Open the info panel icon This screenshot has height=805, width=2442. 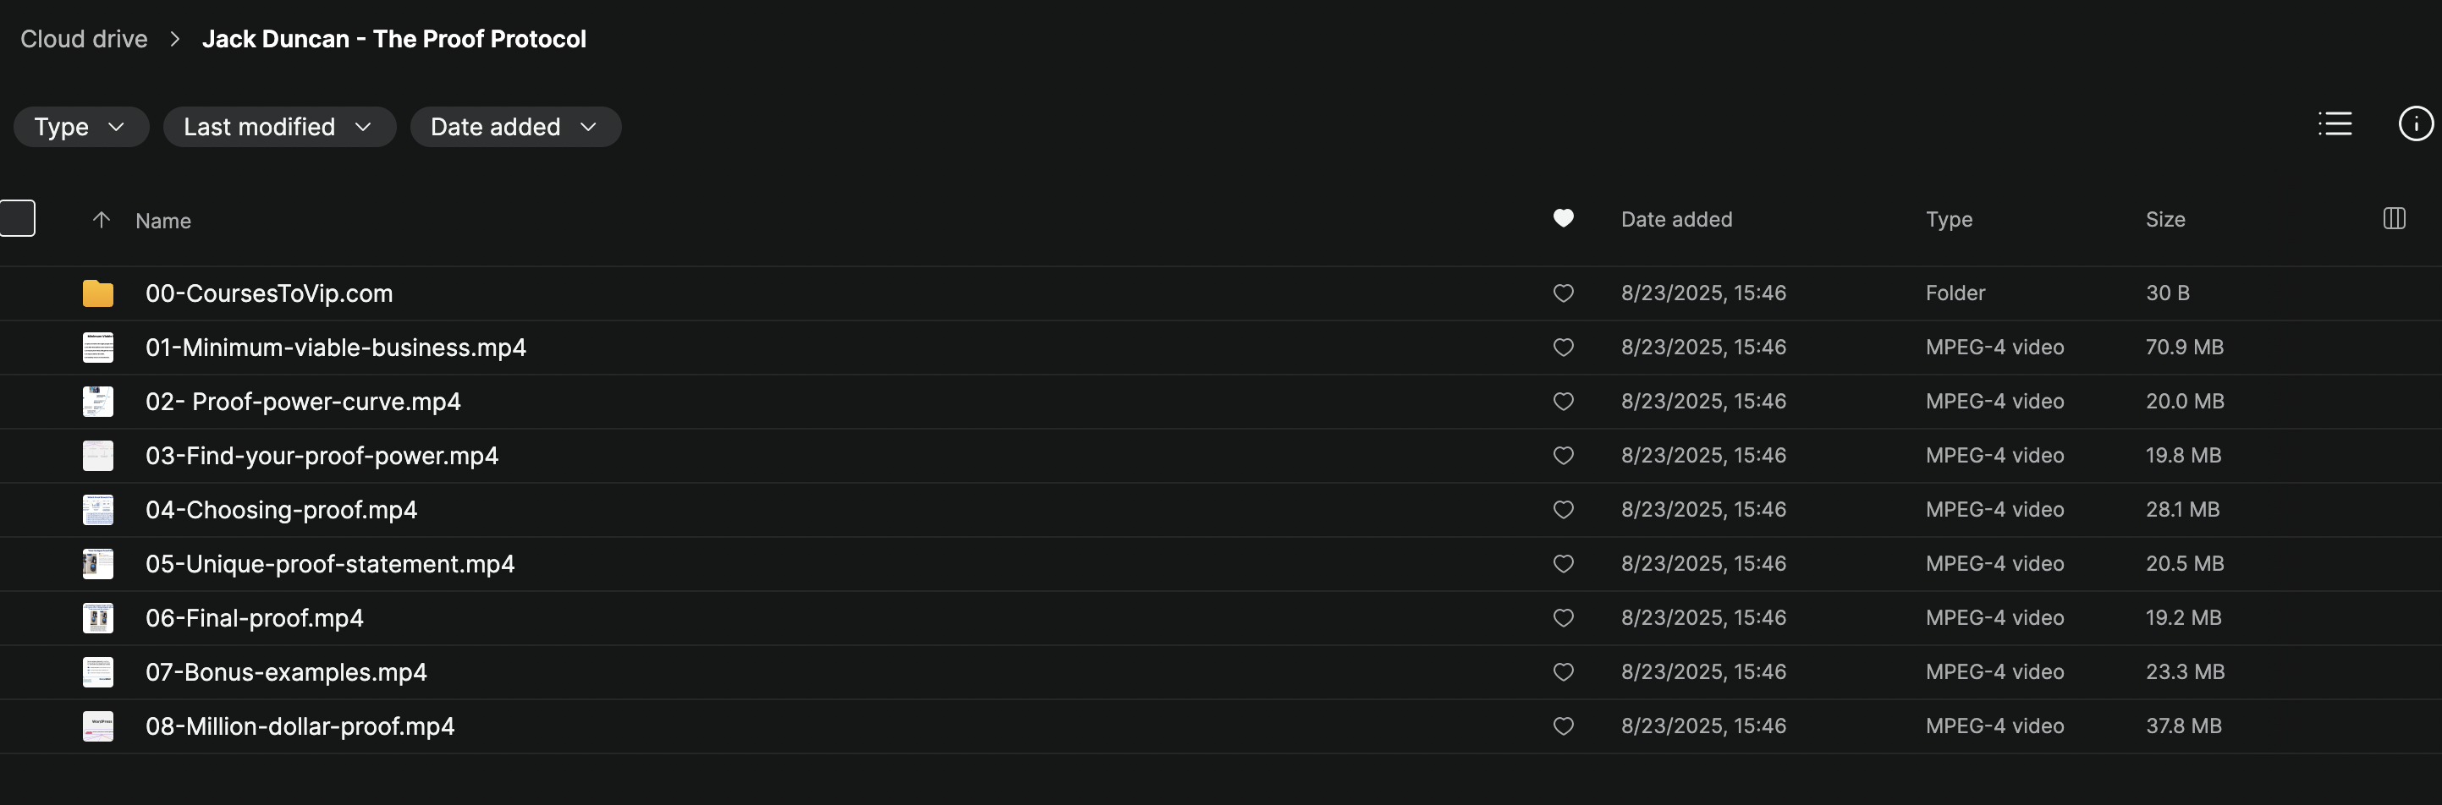pos(2415,124)
